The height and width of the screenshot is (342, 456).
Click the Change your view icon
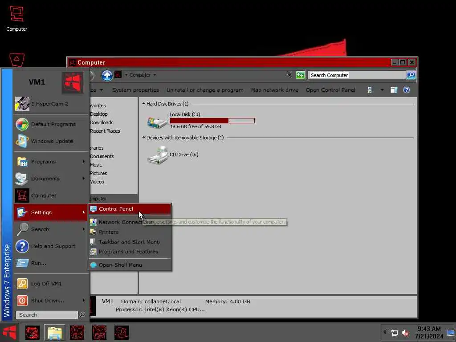click(x=370, y=90)
